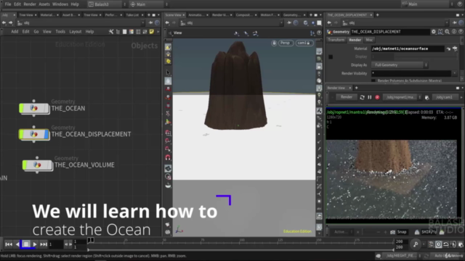465x261 pixels.
Task: Refresh the render with restart icon
Action: point(362,97)
